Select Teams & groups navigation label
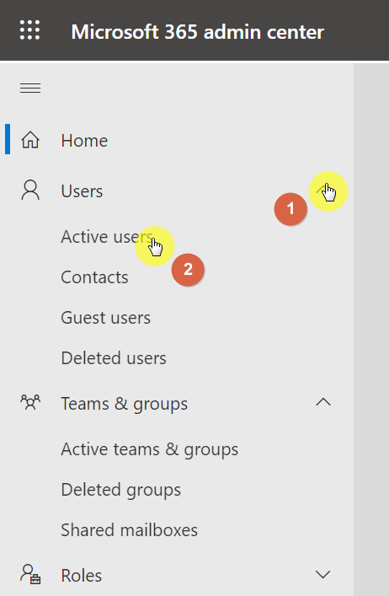Viewport: 389px width, 596px height. (125, 404)
